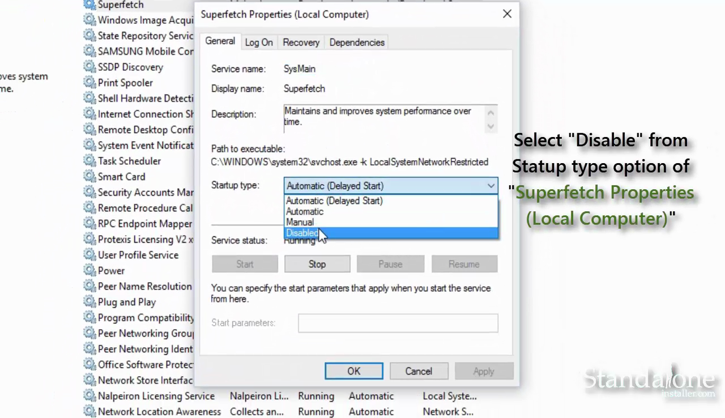Click gear icon beside Office Software Protection
Screen dimensions: 725x418
pos(89,365)
